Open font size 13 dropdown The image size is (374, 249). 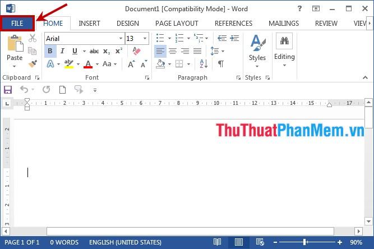coord(145,38)
